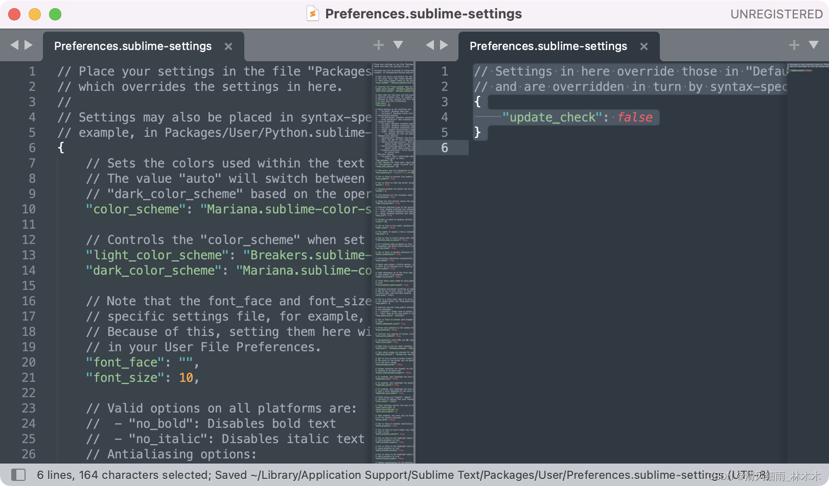Click the font size value 10
829x486 pixels.
186,378
